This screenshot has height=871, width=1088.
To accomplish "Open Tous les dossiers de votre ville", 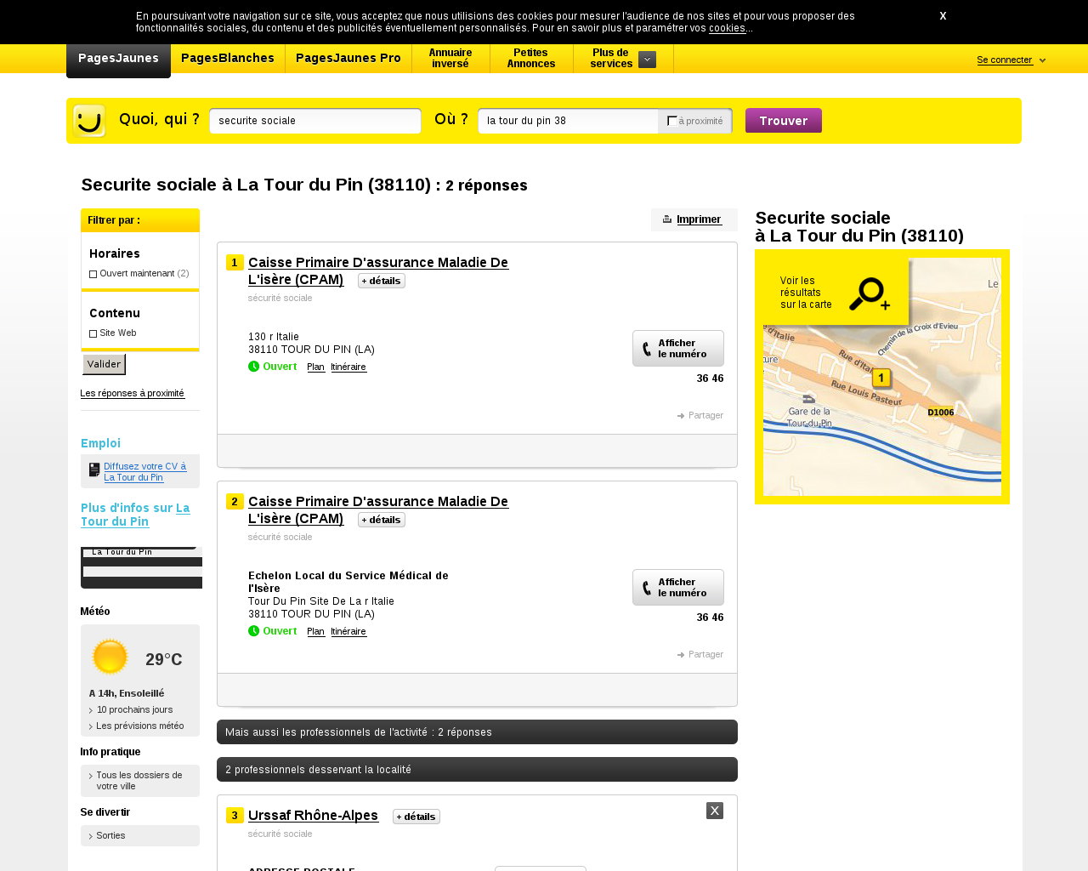I will click(x=139, y=781).
